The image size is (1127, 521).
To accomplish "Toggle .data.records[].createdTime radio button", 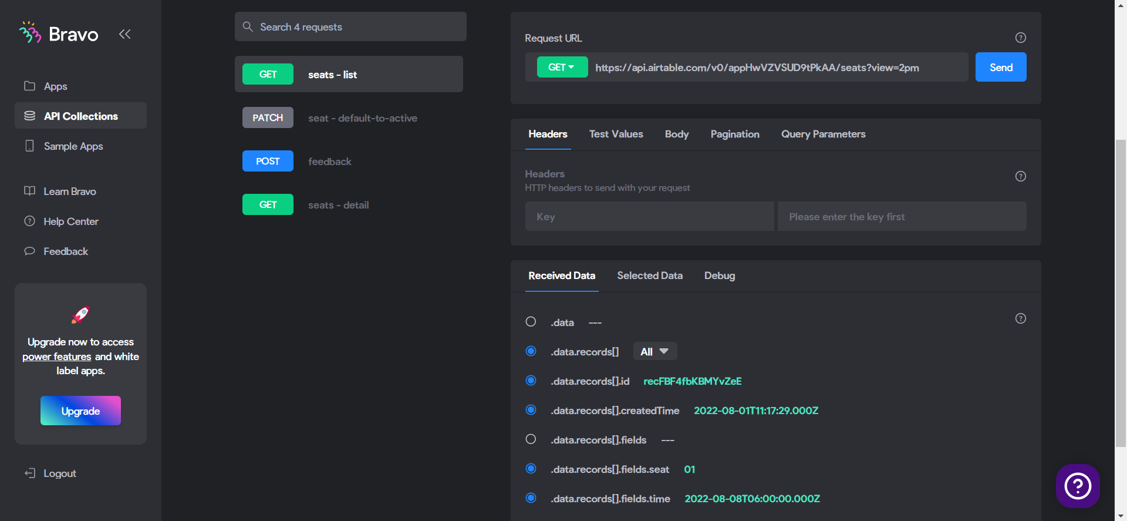I will click(x=531, y=410).
